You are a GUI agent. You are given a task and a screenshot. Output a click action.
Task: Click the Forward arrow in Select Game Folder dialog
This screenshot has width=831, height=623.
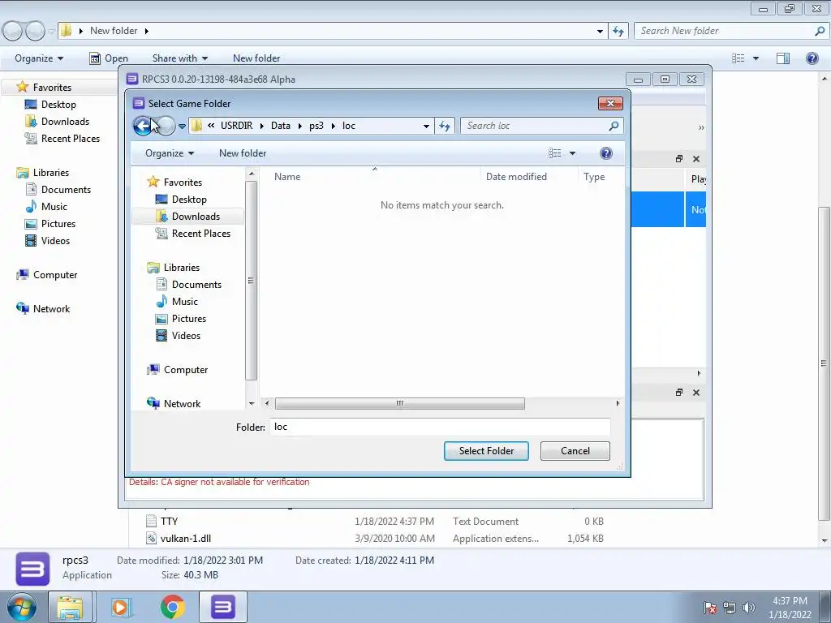[166, 126]
